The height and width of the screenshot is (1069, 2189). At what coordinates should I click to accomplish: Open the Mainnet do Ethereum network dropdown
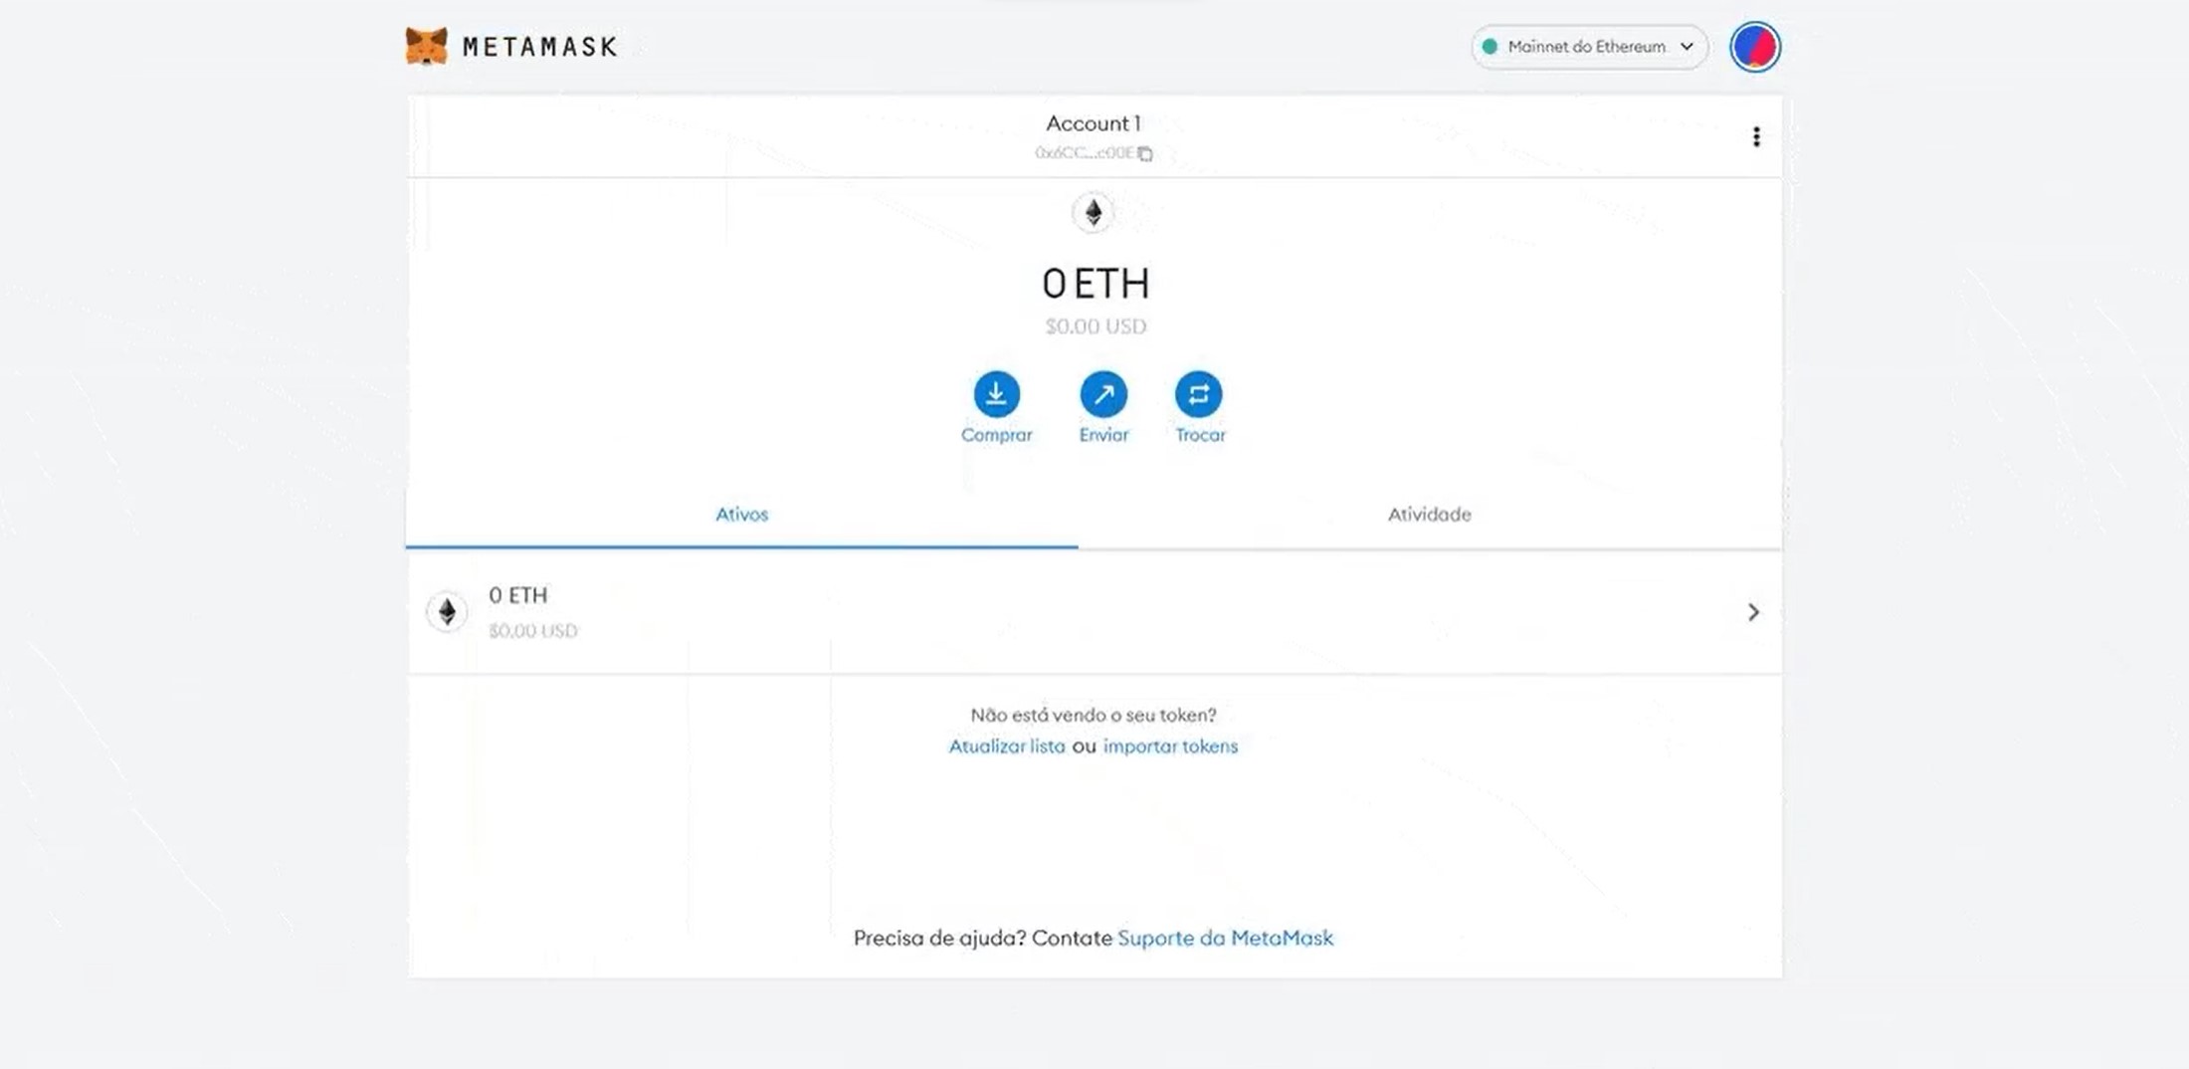1589,47
